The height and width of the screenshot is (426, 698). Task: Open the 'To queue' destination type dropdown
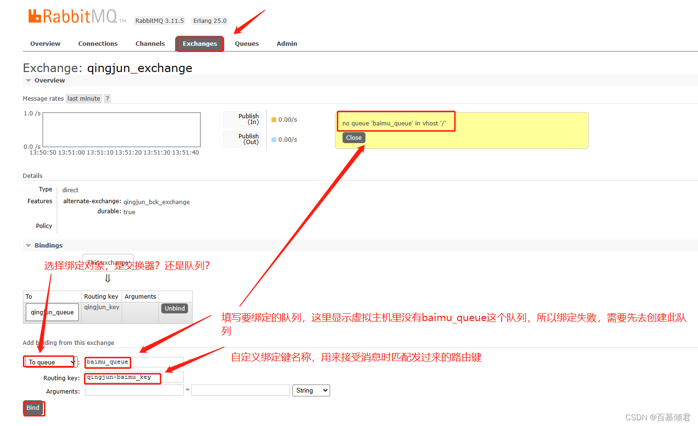(50, 362)
